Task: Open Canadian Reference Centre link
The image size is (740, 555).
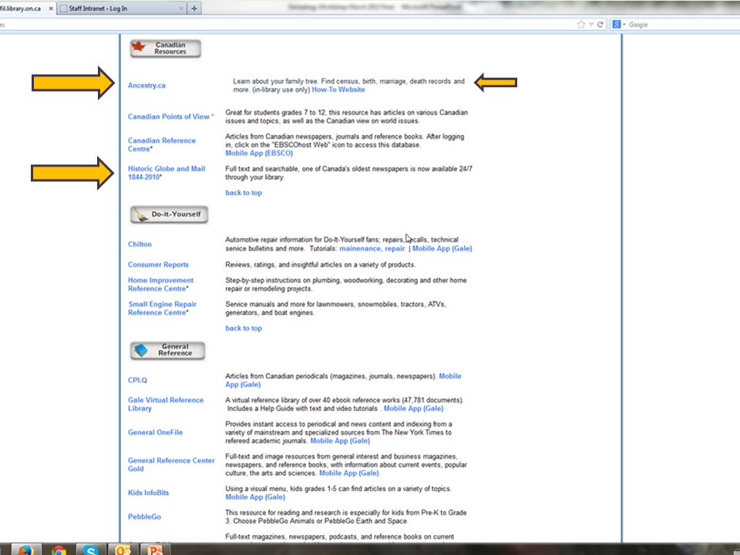Action: 161,145
